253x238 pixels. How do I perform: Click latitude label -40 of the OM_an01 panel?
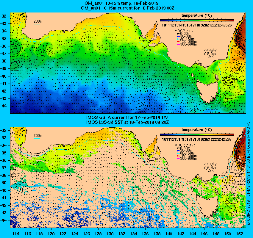tap(3, 76)
